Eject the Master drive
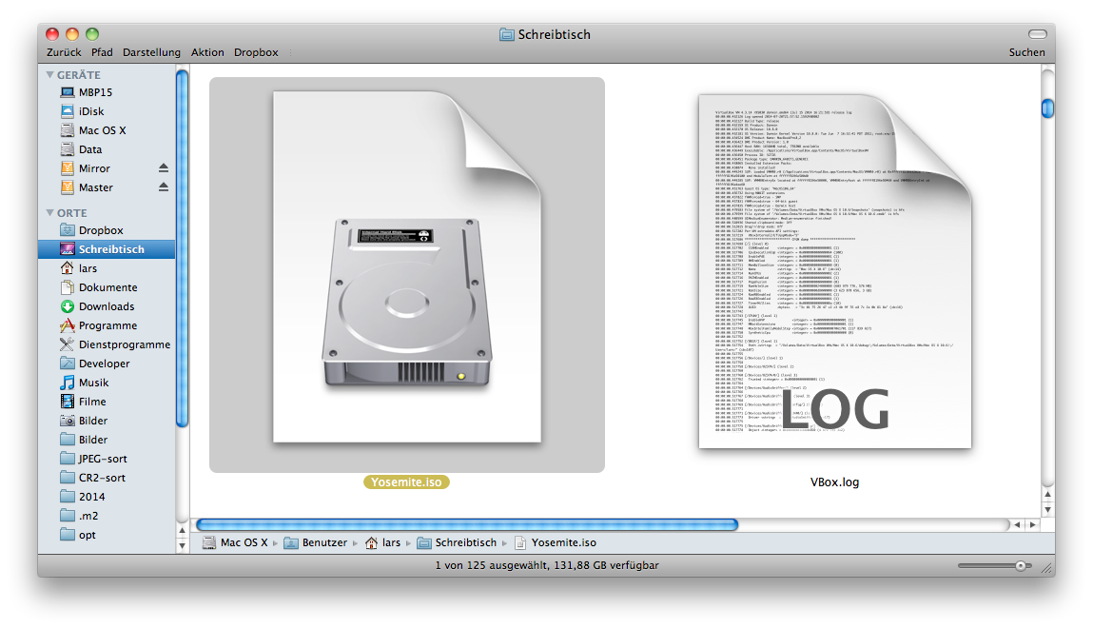 pyautogui.click(x=163, y=187)
